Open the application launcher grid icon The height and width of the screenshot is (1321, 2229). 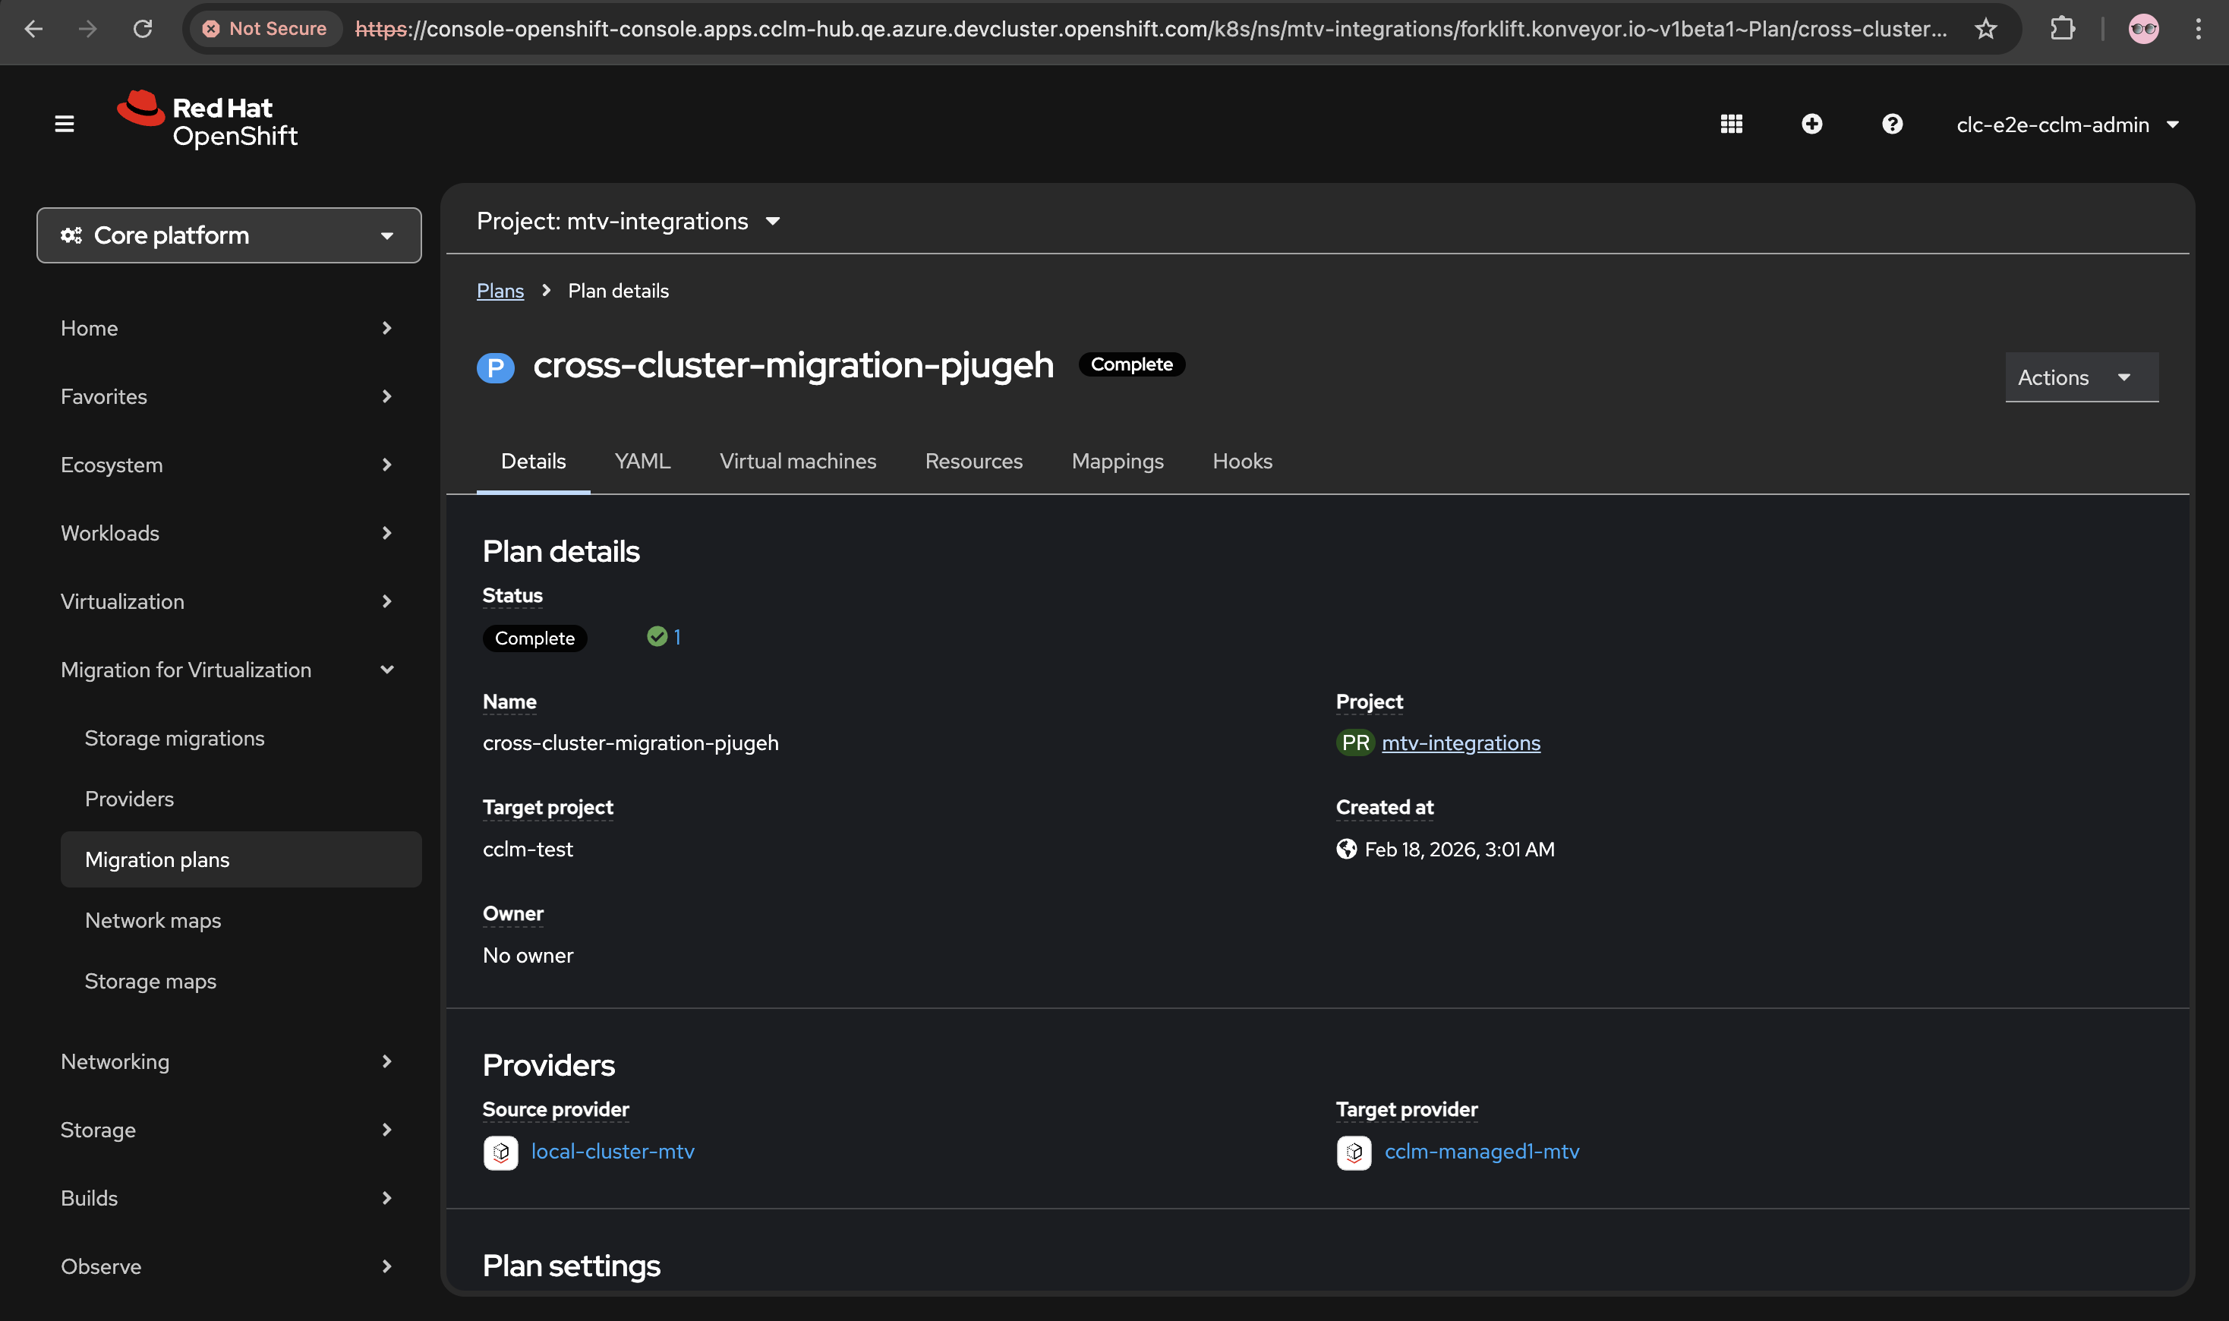pyautogui.click(x=1730, y=124)
